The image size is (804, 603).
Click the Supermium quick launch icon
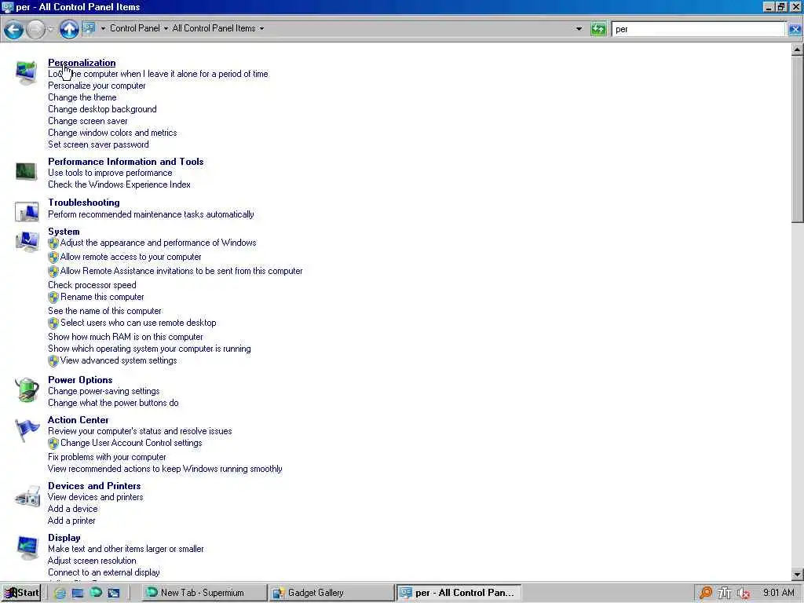[x=95, y=592]
